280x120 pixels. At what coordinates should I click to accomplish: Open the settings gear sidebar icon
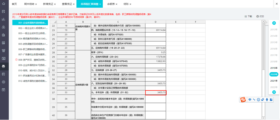pyautogui.click(x=3, y=82)
